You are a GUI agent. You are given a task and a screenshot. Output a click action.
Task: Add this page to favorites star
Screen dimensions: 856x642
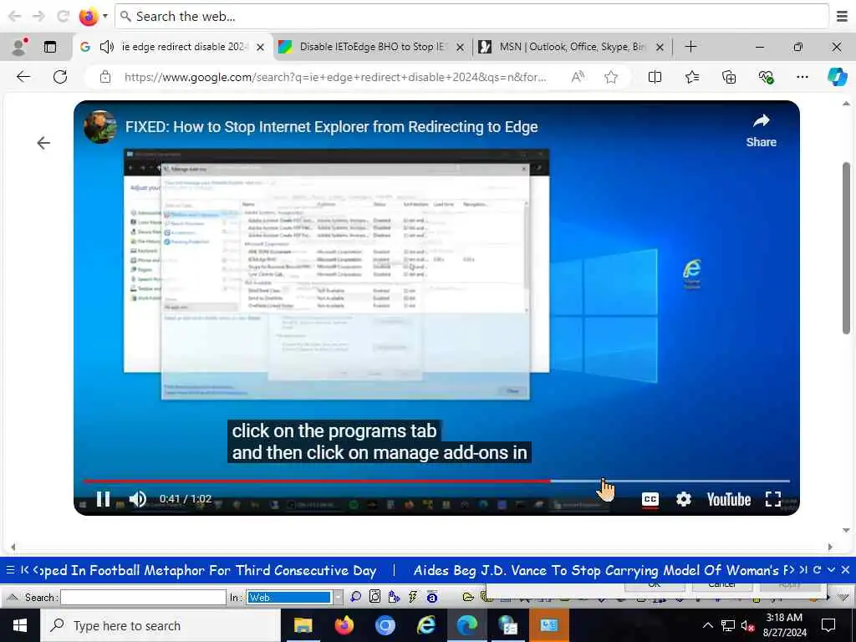[x=611, y=77]
